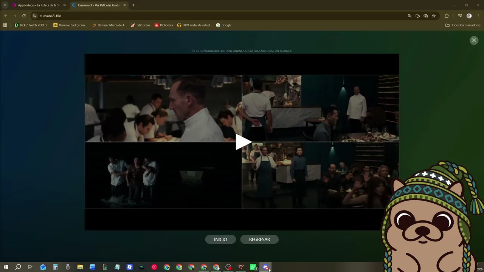Image resolution: width=484 pixels, height=272 pixels.
Task: Open the Edit Scene bookmark
Action: coord(141,25)
